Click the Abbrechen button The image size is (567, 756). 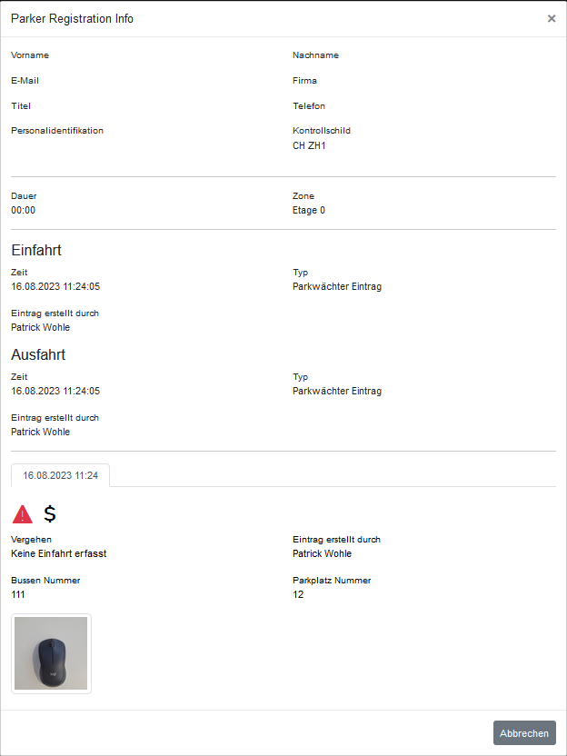click(x=524, y=733)
